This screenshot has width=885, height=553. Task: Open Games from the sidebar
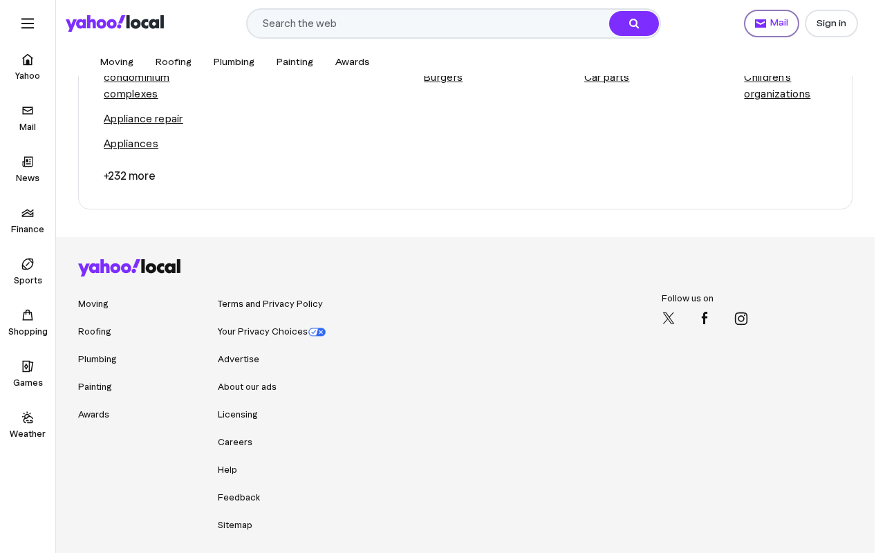[x=28, y=374]
